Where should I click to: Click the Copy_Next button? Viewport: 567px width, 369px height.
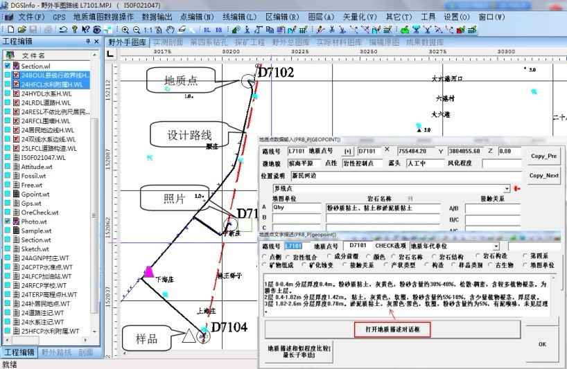543,175
